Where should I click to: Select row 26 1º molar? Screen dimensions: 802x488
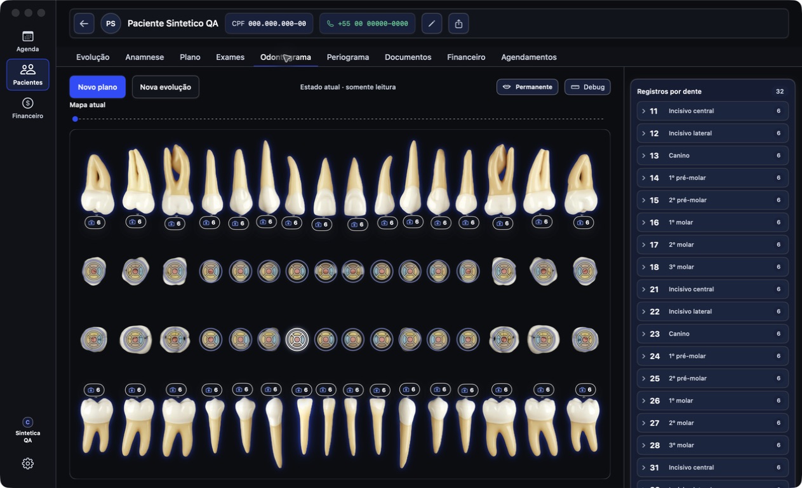point(712,400)
